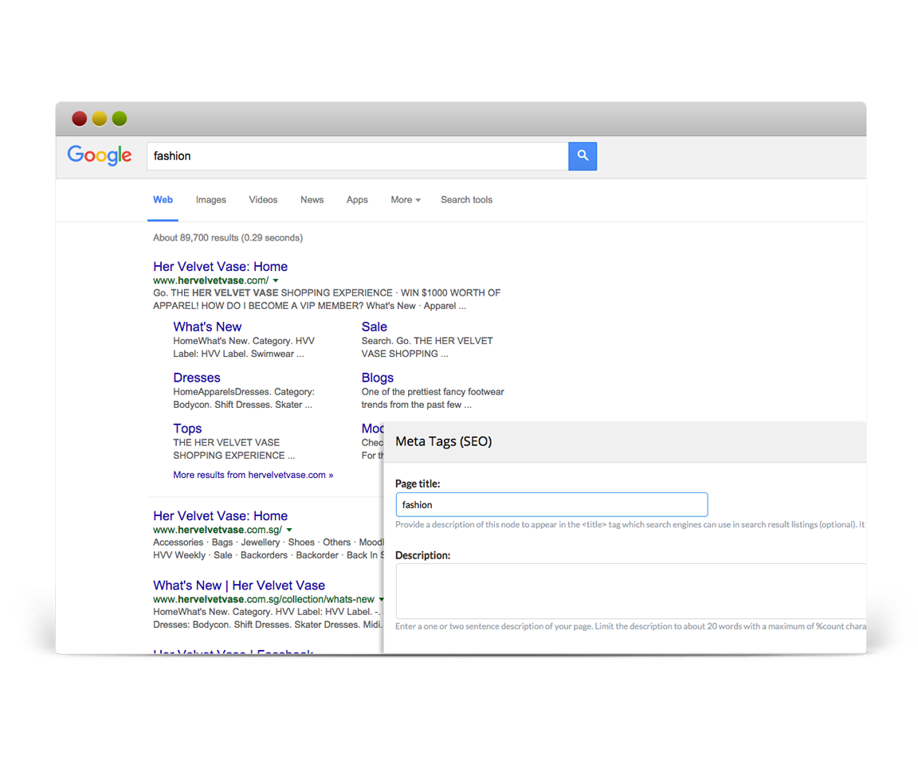Image resolution: width=918 pixels, height=764 pixels.
Task: Expand arrow beside www.hervelvetvase.com/ URL
Action: click(276, 280)
